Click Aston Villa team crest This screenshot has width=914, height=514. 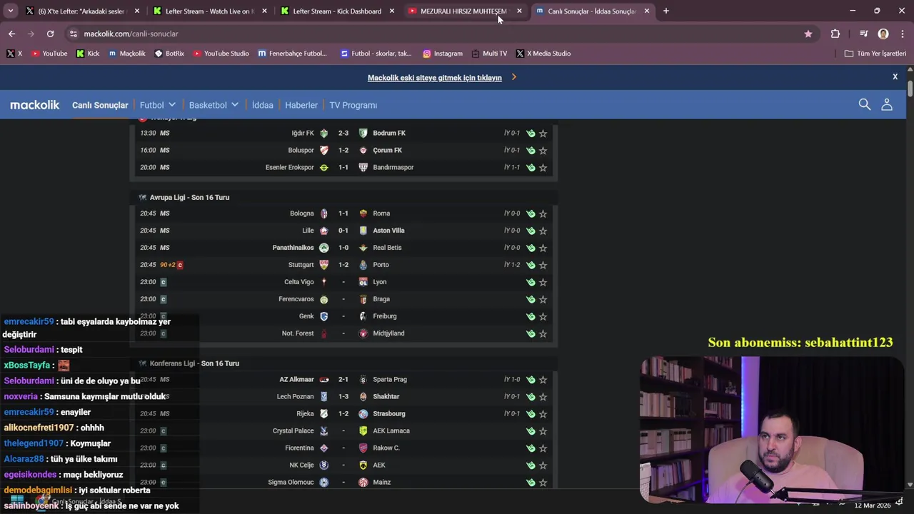[363, 231]
